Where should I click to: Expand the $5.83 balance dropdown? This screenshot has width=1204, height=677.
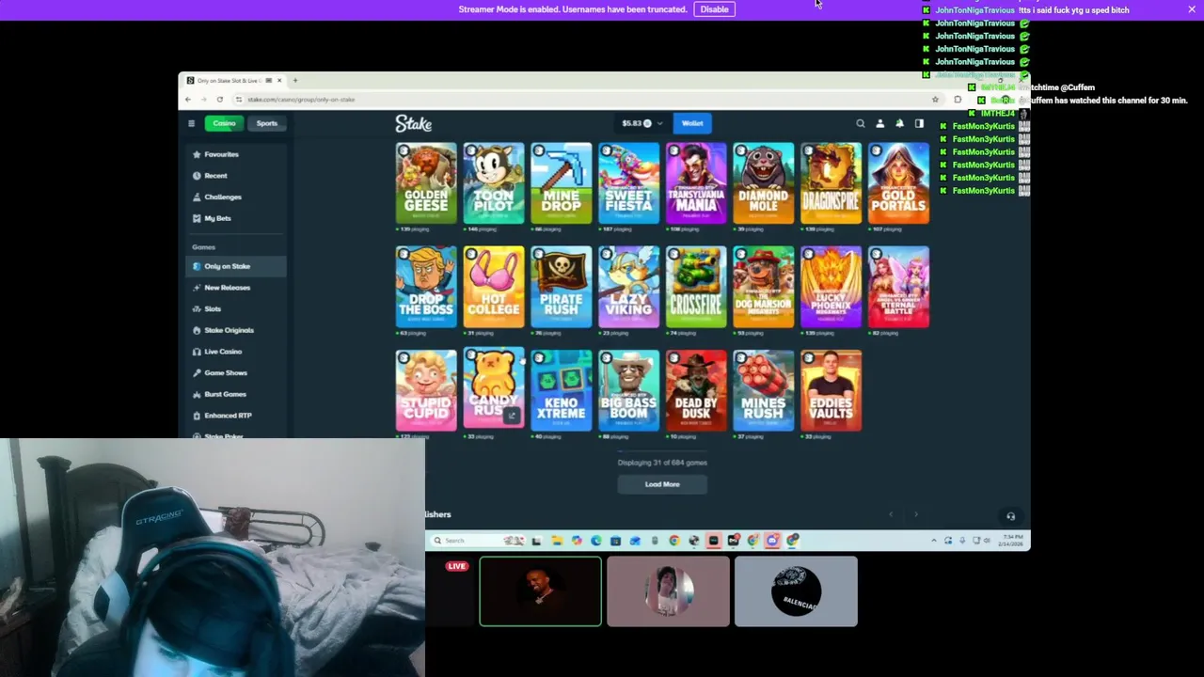point(642,123)
